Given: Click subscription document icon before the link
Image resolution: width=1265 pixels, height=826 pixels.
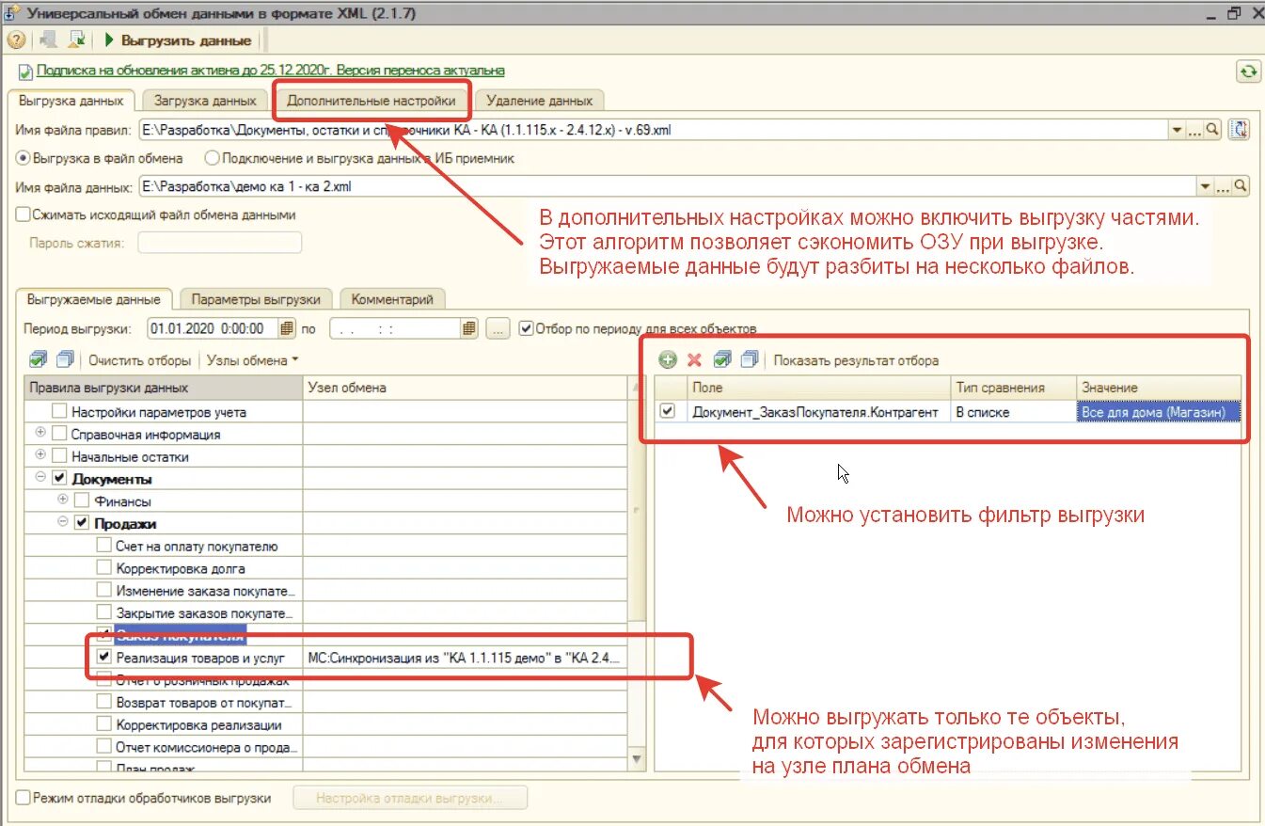Looking at the screenshot, I should (25, 71).
